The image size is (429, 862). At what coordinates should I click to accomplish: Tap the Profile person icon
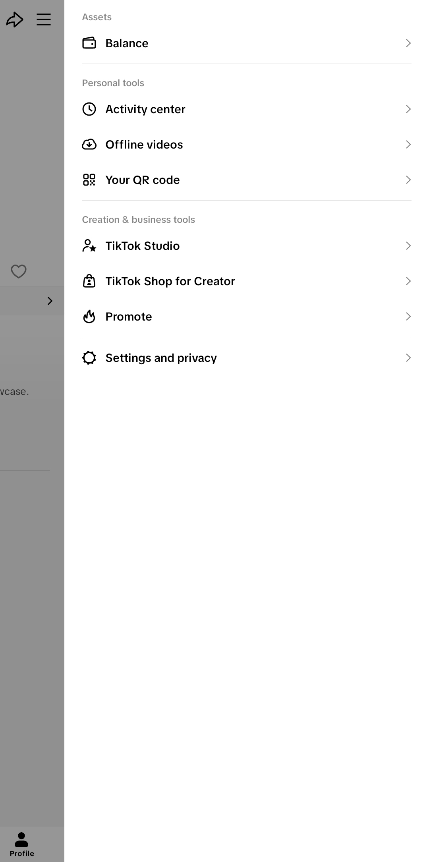(21, 839)
